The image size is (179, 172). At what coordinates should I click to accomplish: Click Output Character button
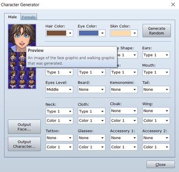point(24,144)
